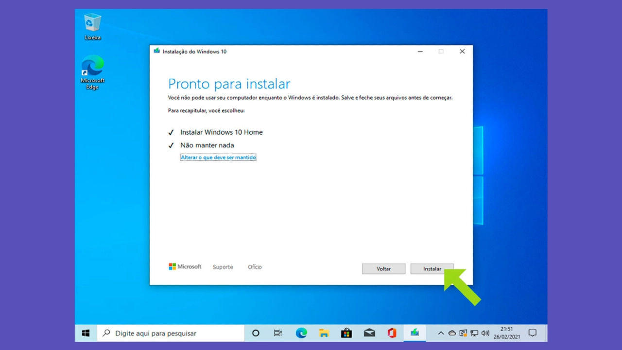Screen dimensions: 622x350
Task: Open the volume control tray icon
Action: point(485,333)
